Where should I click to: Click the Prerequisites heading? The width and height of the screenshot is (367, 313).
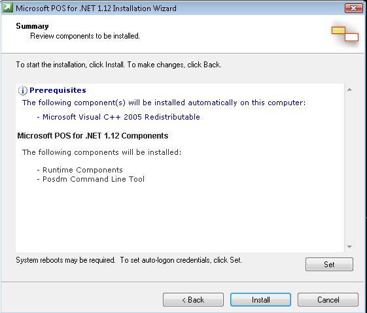[x=58, y=90]
